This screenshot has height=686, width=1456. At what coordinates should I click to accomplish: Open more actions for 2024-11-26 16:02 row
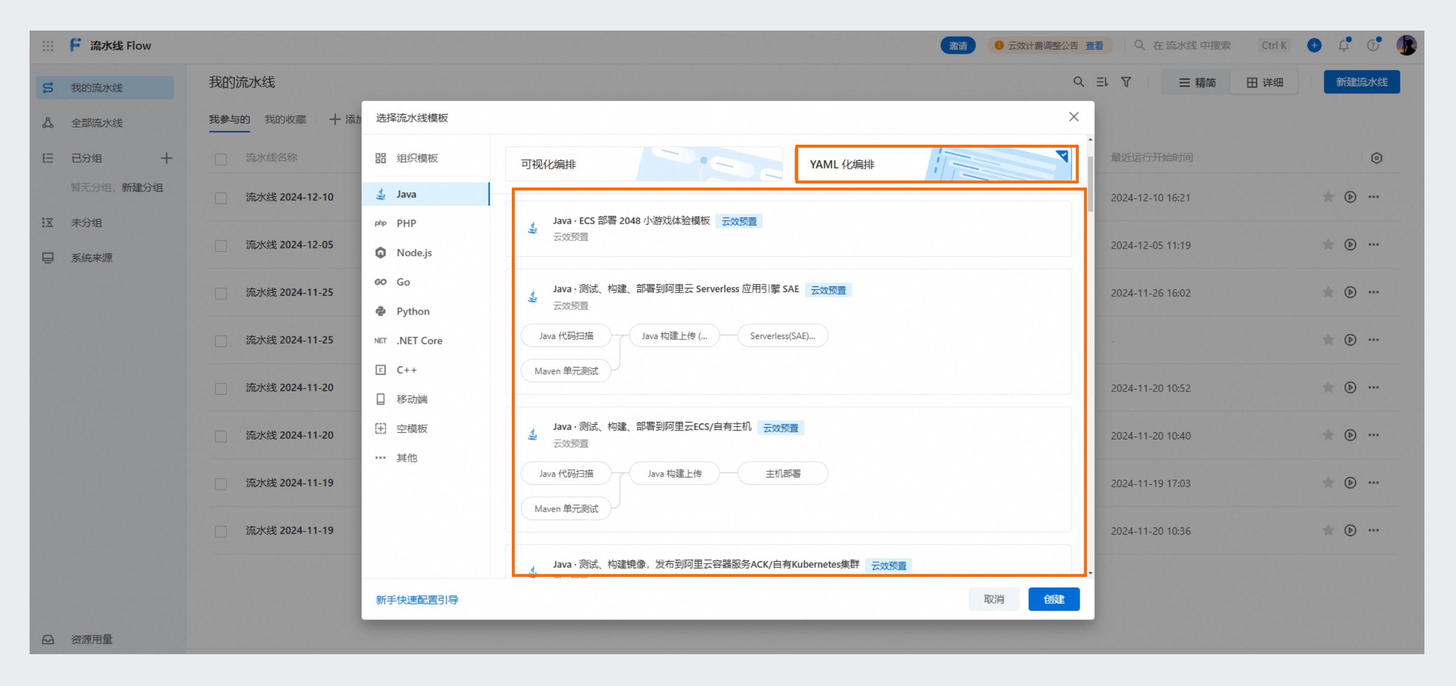tap(1373, 292)
